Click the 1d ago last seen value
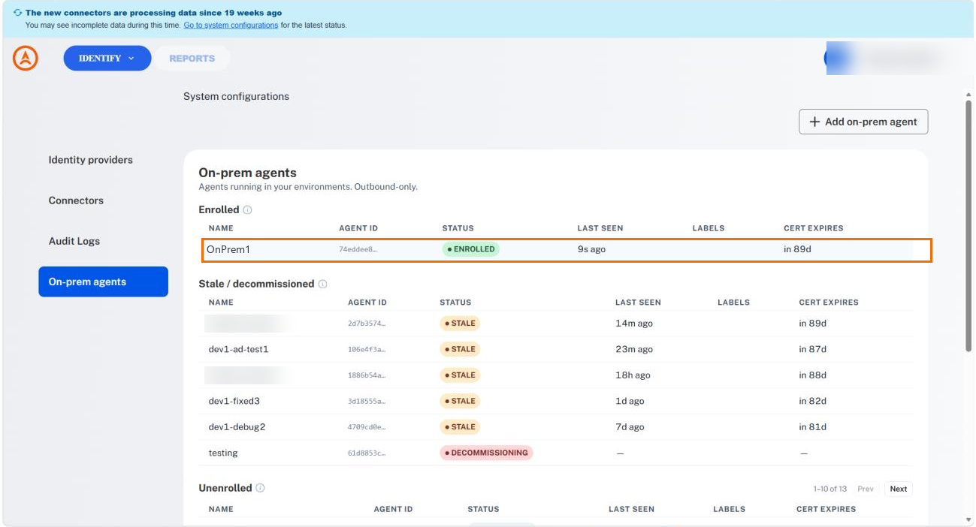 click(630, 401)
